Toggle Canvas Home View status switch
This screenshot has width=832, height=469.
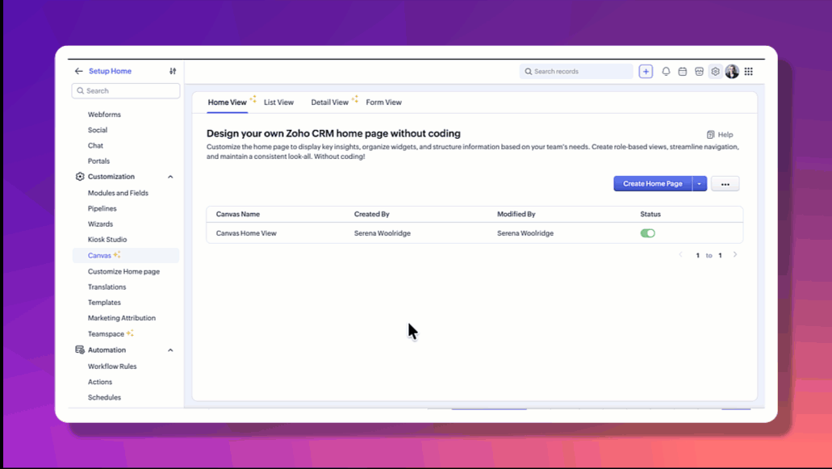[648, 233]
